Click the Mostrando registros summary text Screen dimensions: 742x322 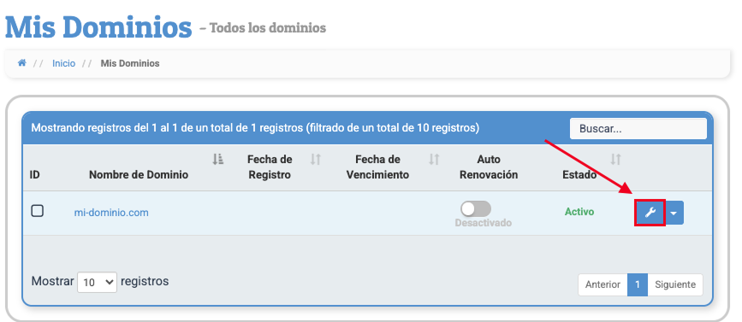pyautogui.click(x=255, y=127)
